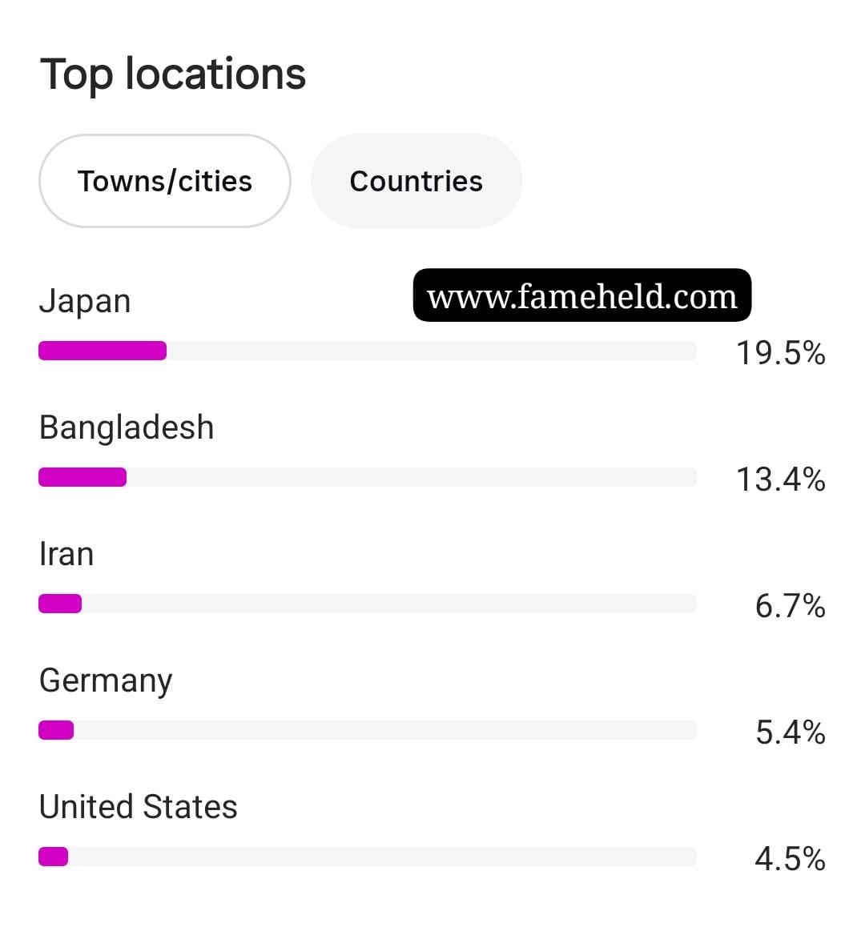Click the Germany magenta progress bar
Screen dimensions: 865x935
pos(56,730)
